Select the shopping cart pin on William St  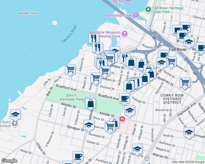point(96,78)
